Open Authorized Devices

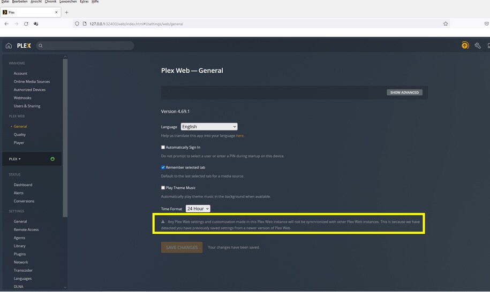[29, 90]
